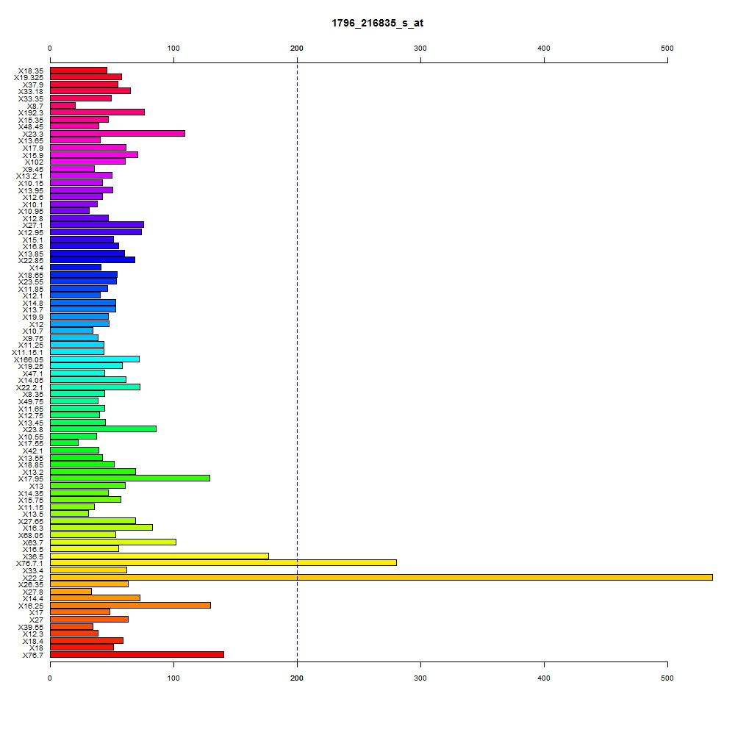
Task: Click the "X22.85" row label
Action: coord(31,261)
